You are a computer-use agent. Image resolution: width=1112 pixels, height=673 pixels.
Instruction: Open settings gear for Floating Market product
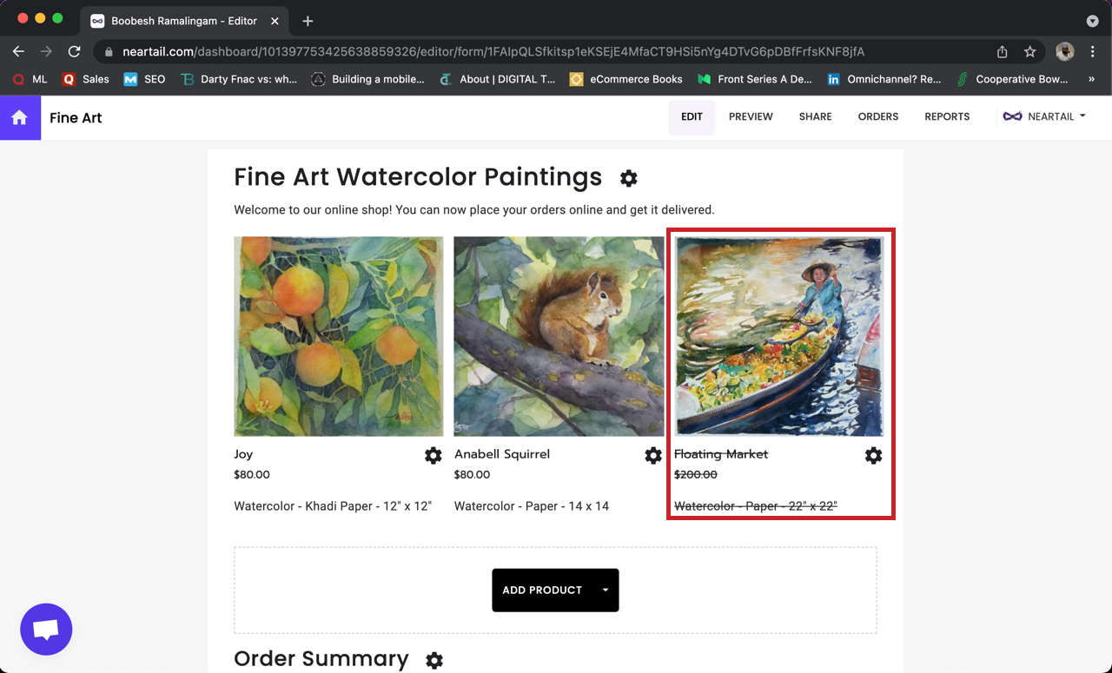[873, 455]
